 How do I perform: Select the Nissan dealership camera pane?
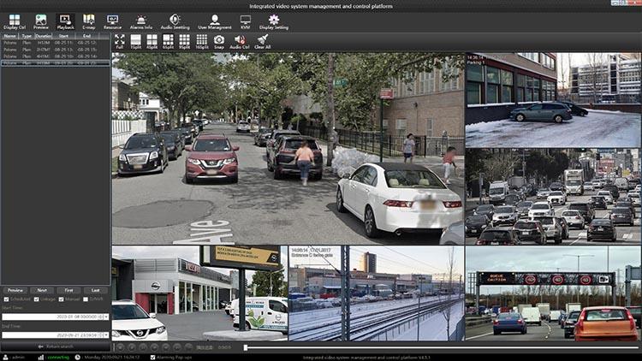199,293
